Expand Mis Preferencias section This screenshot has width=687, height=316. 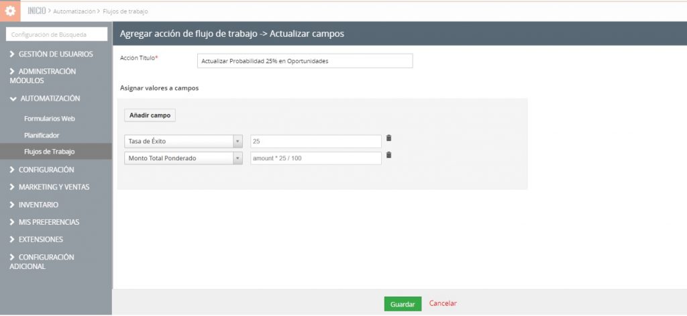pyautogui.click(x=48, y=222)
